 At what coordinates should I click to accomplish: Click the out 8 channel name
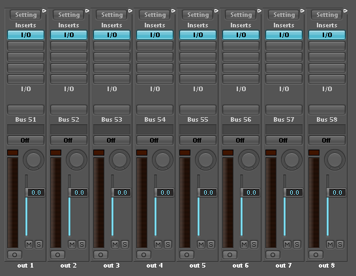click(x=327, y=266)
